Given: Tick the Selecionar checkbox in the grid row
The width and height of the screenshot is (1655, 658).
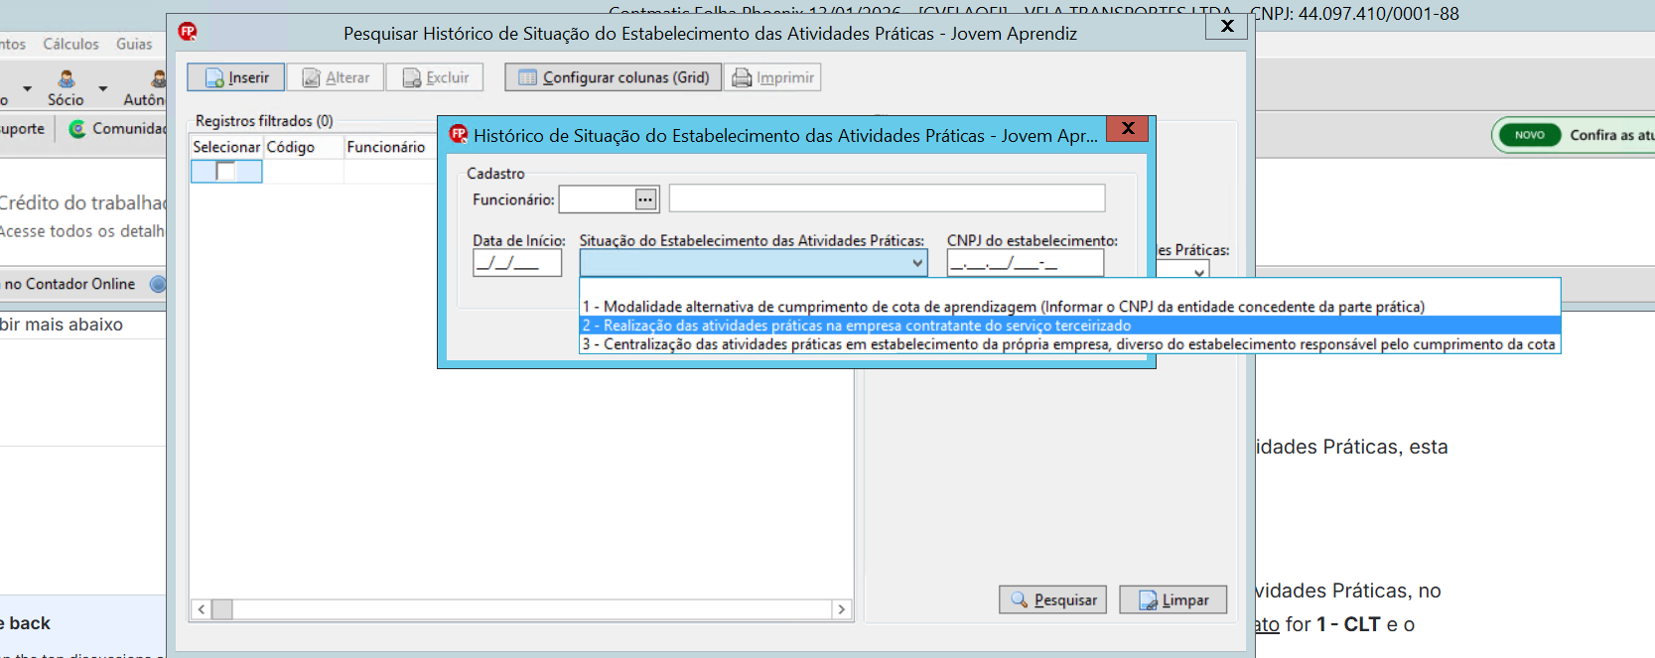Looking at the screenshot, I should [226, 172].
